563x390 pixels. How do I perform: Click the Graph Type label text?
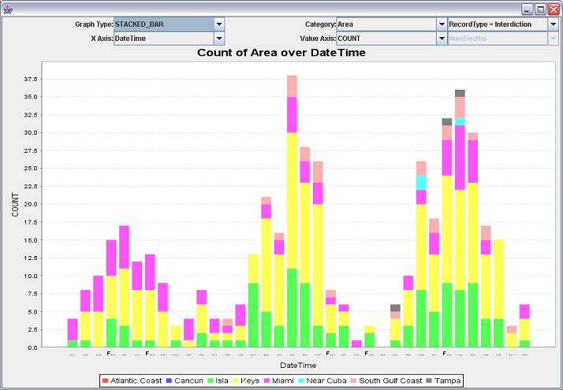point(94,24)
